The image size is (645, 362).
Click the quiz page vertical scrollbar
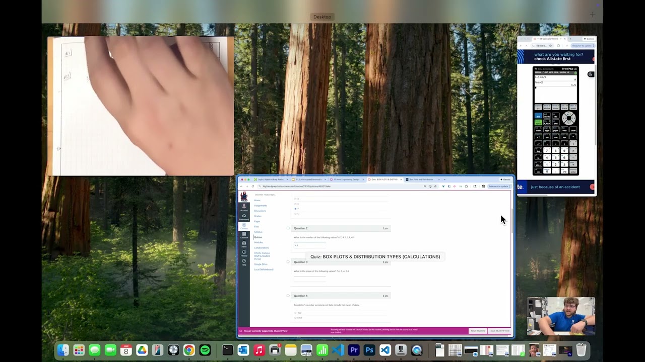512,221
